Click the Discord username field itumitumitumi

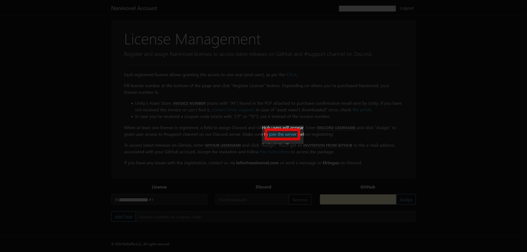click(252, 200)
